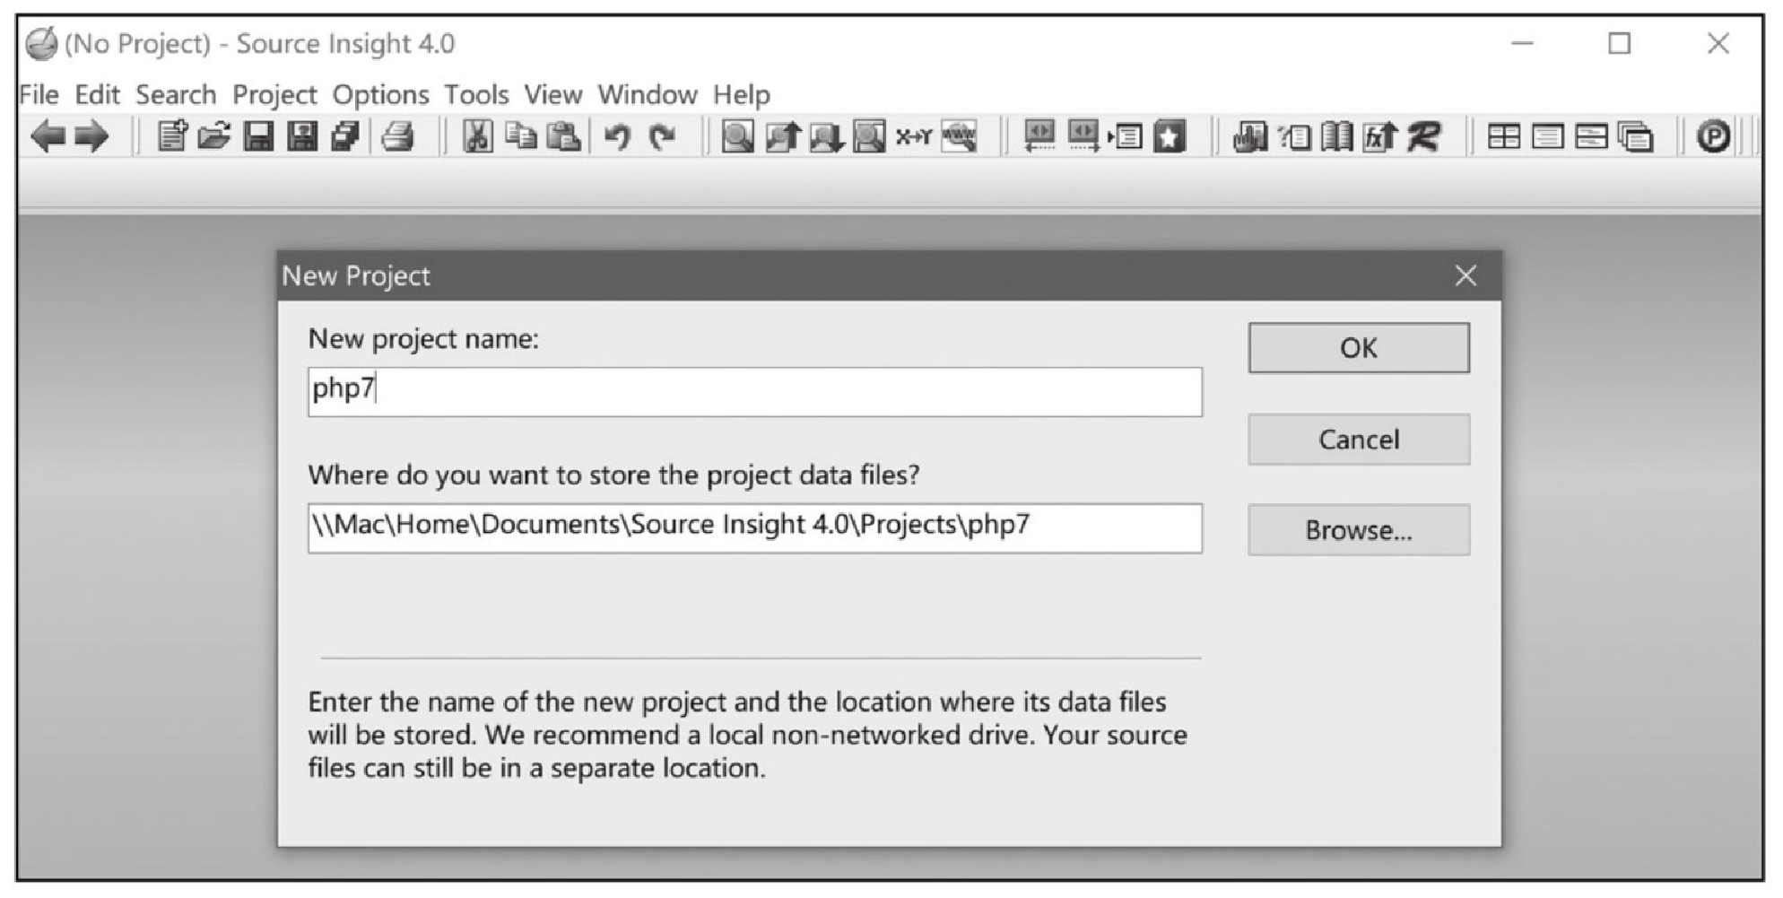Click the Search Forward down-arrow icon
This screenshot has width=1783, height=898.
826,136
